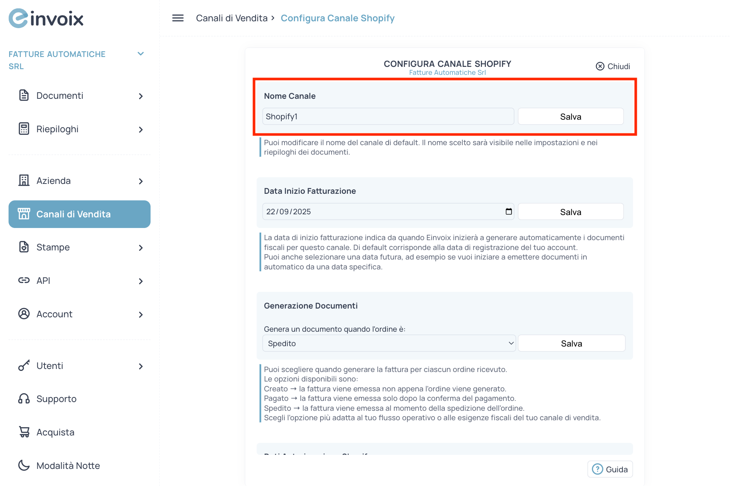Open the Account profile icon
730x486 pixels.
click(x=24, y=313)
